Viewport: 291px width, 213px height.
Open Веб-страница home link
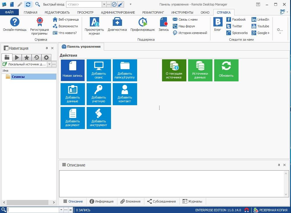66,19
